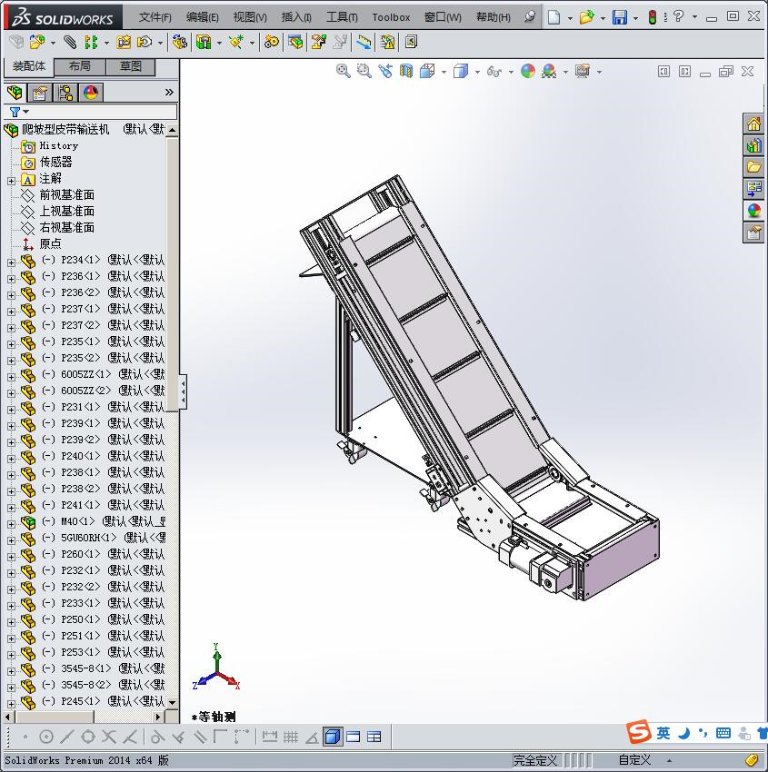Expand the 6005ZZ<1> component node
This screenshot has height=772, width=768.
[x=11, y=377]
